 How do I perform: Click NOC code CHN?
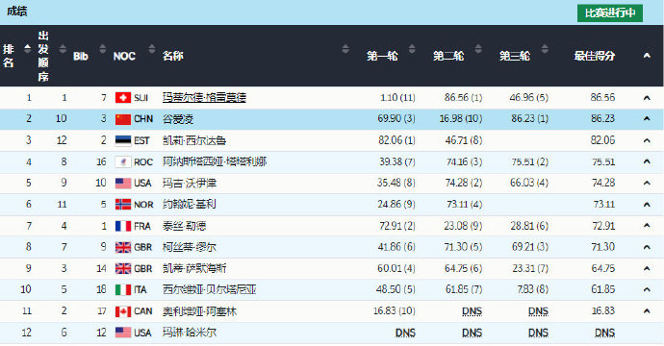click(x=143, y=119)
